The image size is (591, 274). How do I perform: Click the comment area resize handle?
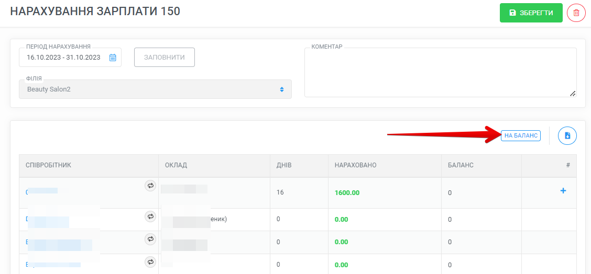coord(573,94)
